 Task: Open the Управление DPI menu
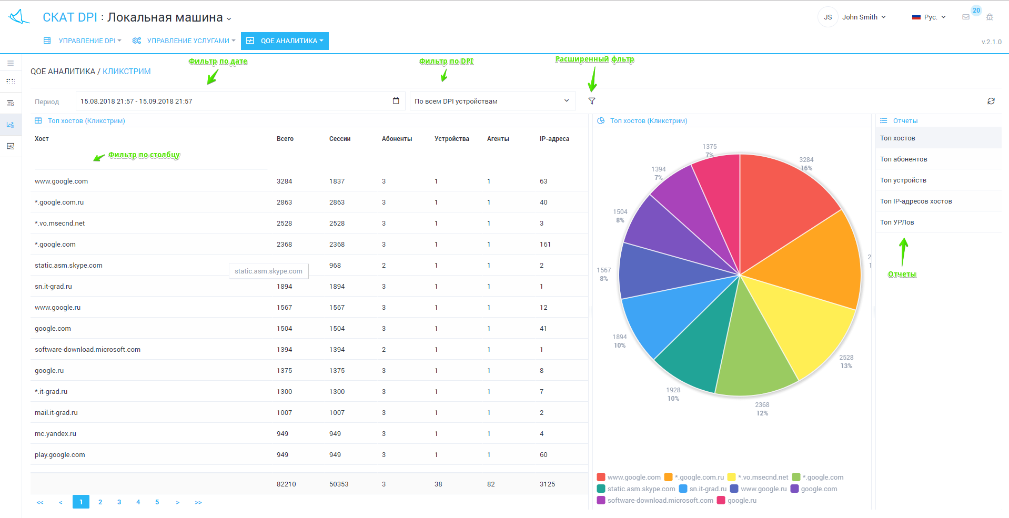(83, 41)
